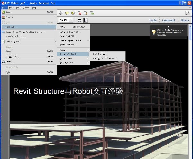193x159 pixels.
Task: Collapse the tip popup with the caret
Action: [169, 27]
